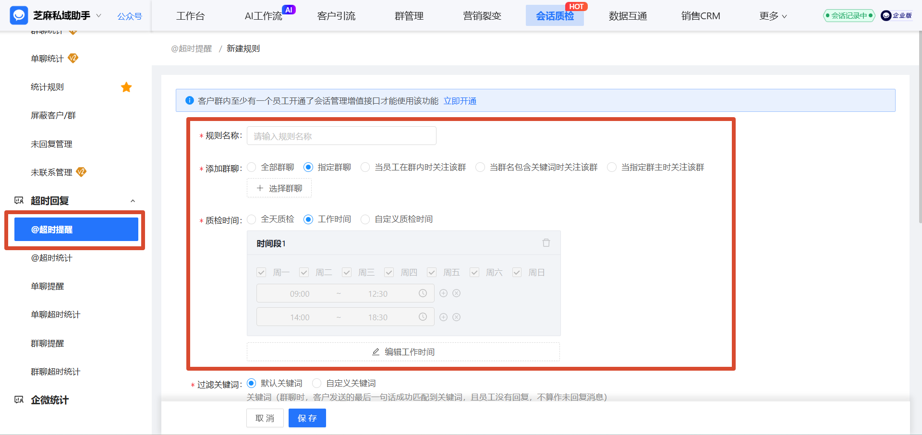Click the 规则名称 input field

coord(341,136)
